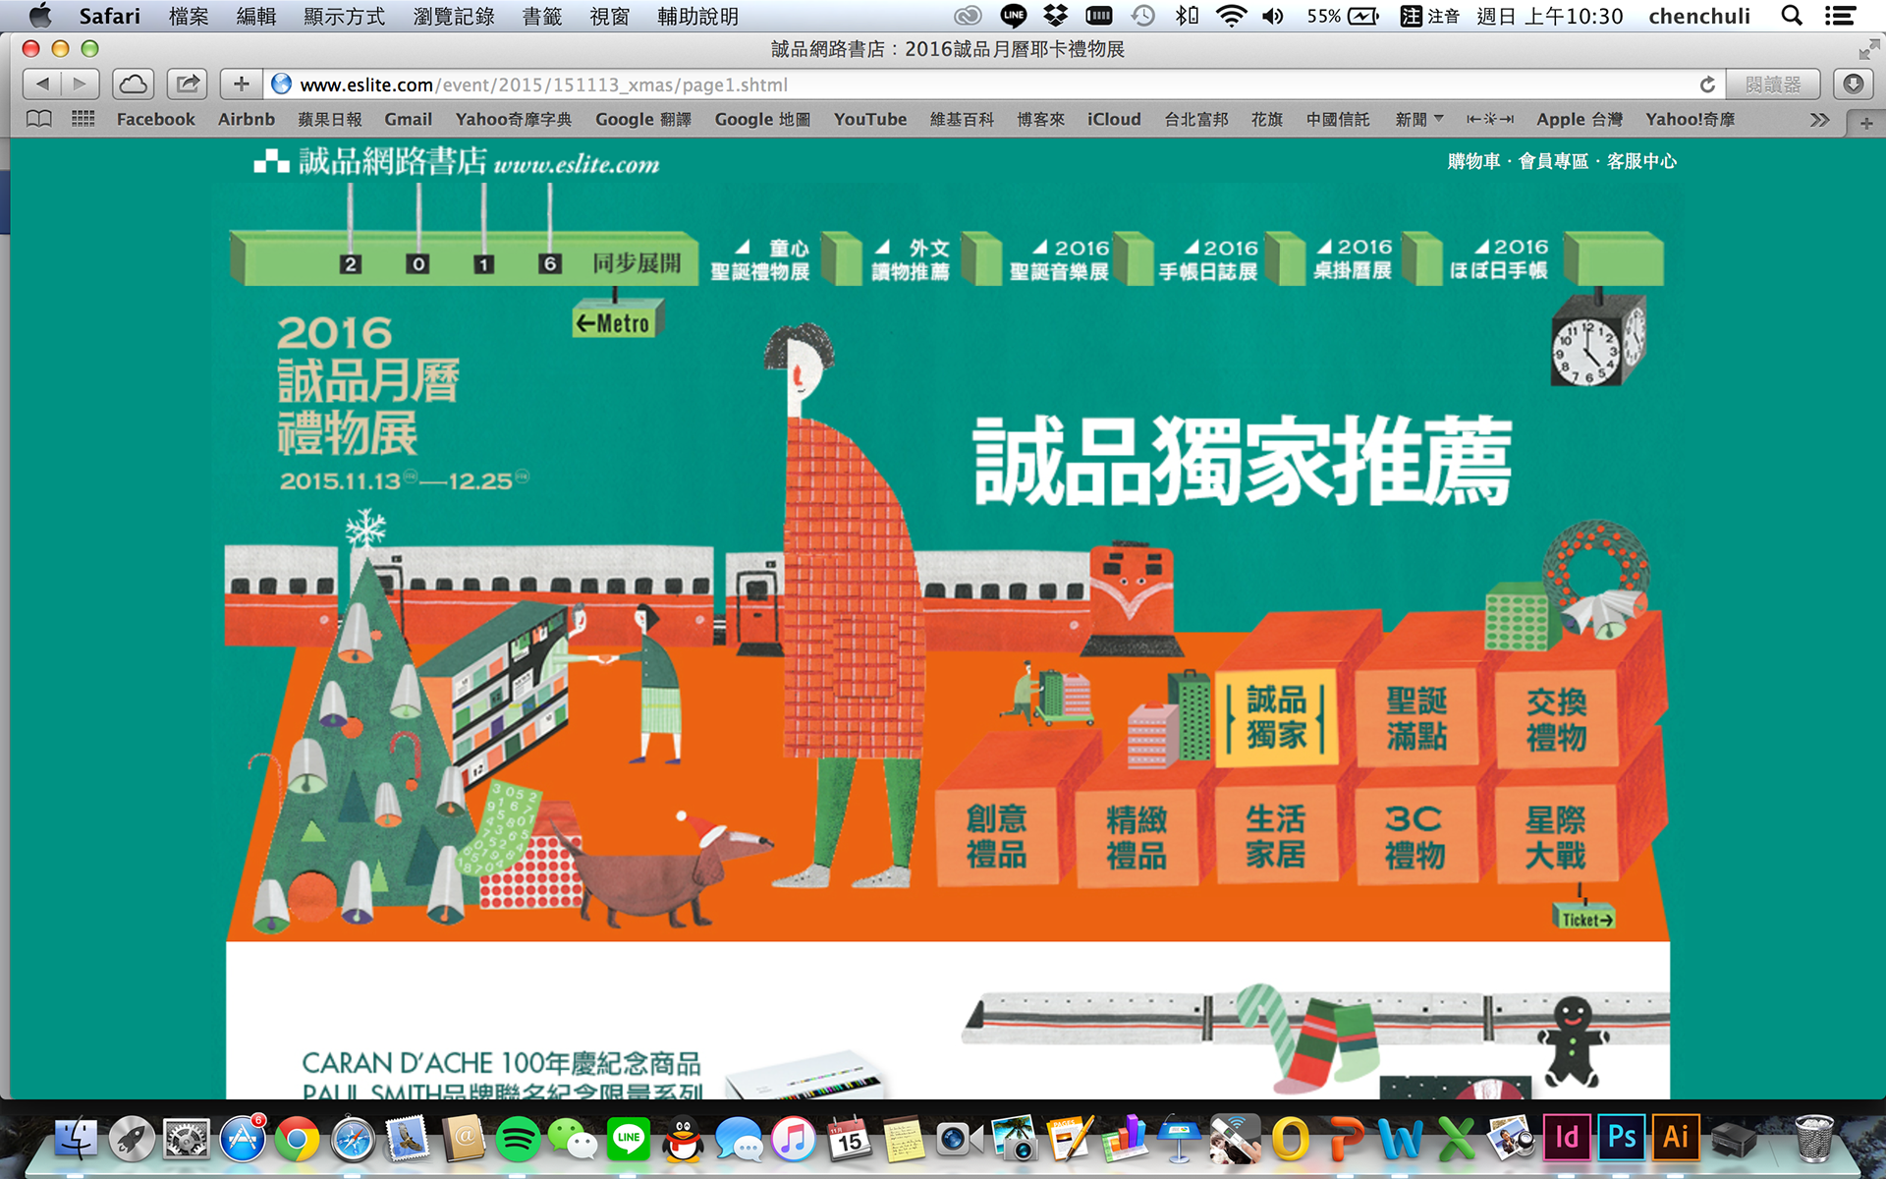Open the bookmarks sidebar book icon

(39, 119)
